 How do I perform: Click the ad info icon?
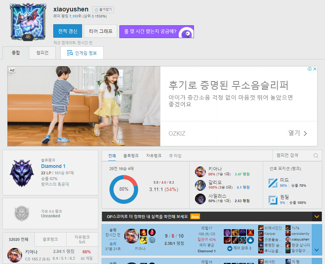coord(309,69)
